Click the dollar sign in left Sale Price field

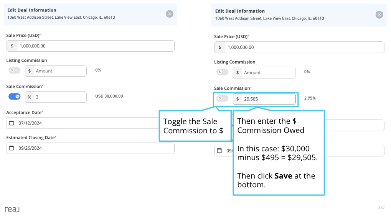click(12, 46)
